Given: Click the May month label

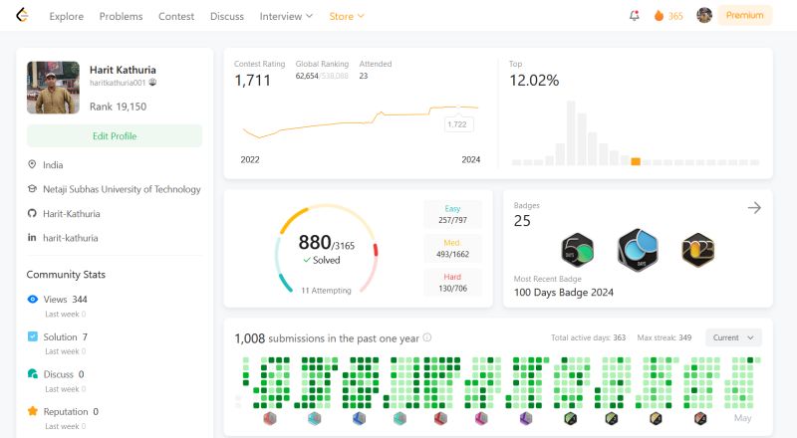Looking at the screenshot, I should point(742,418).
